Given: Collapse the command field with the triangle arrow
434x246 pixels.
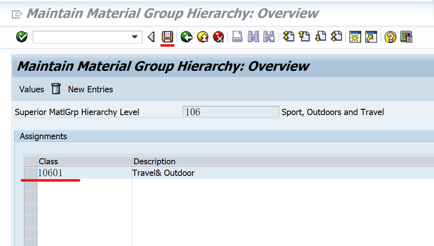Looking at the screenshot, I should 152,37.
